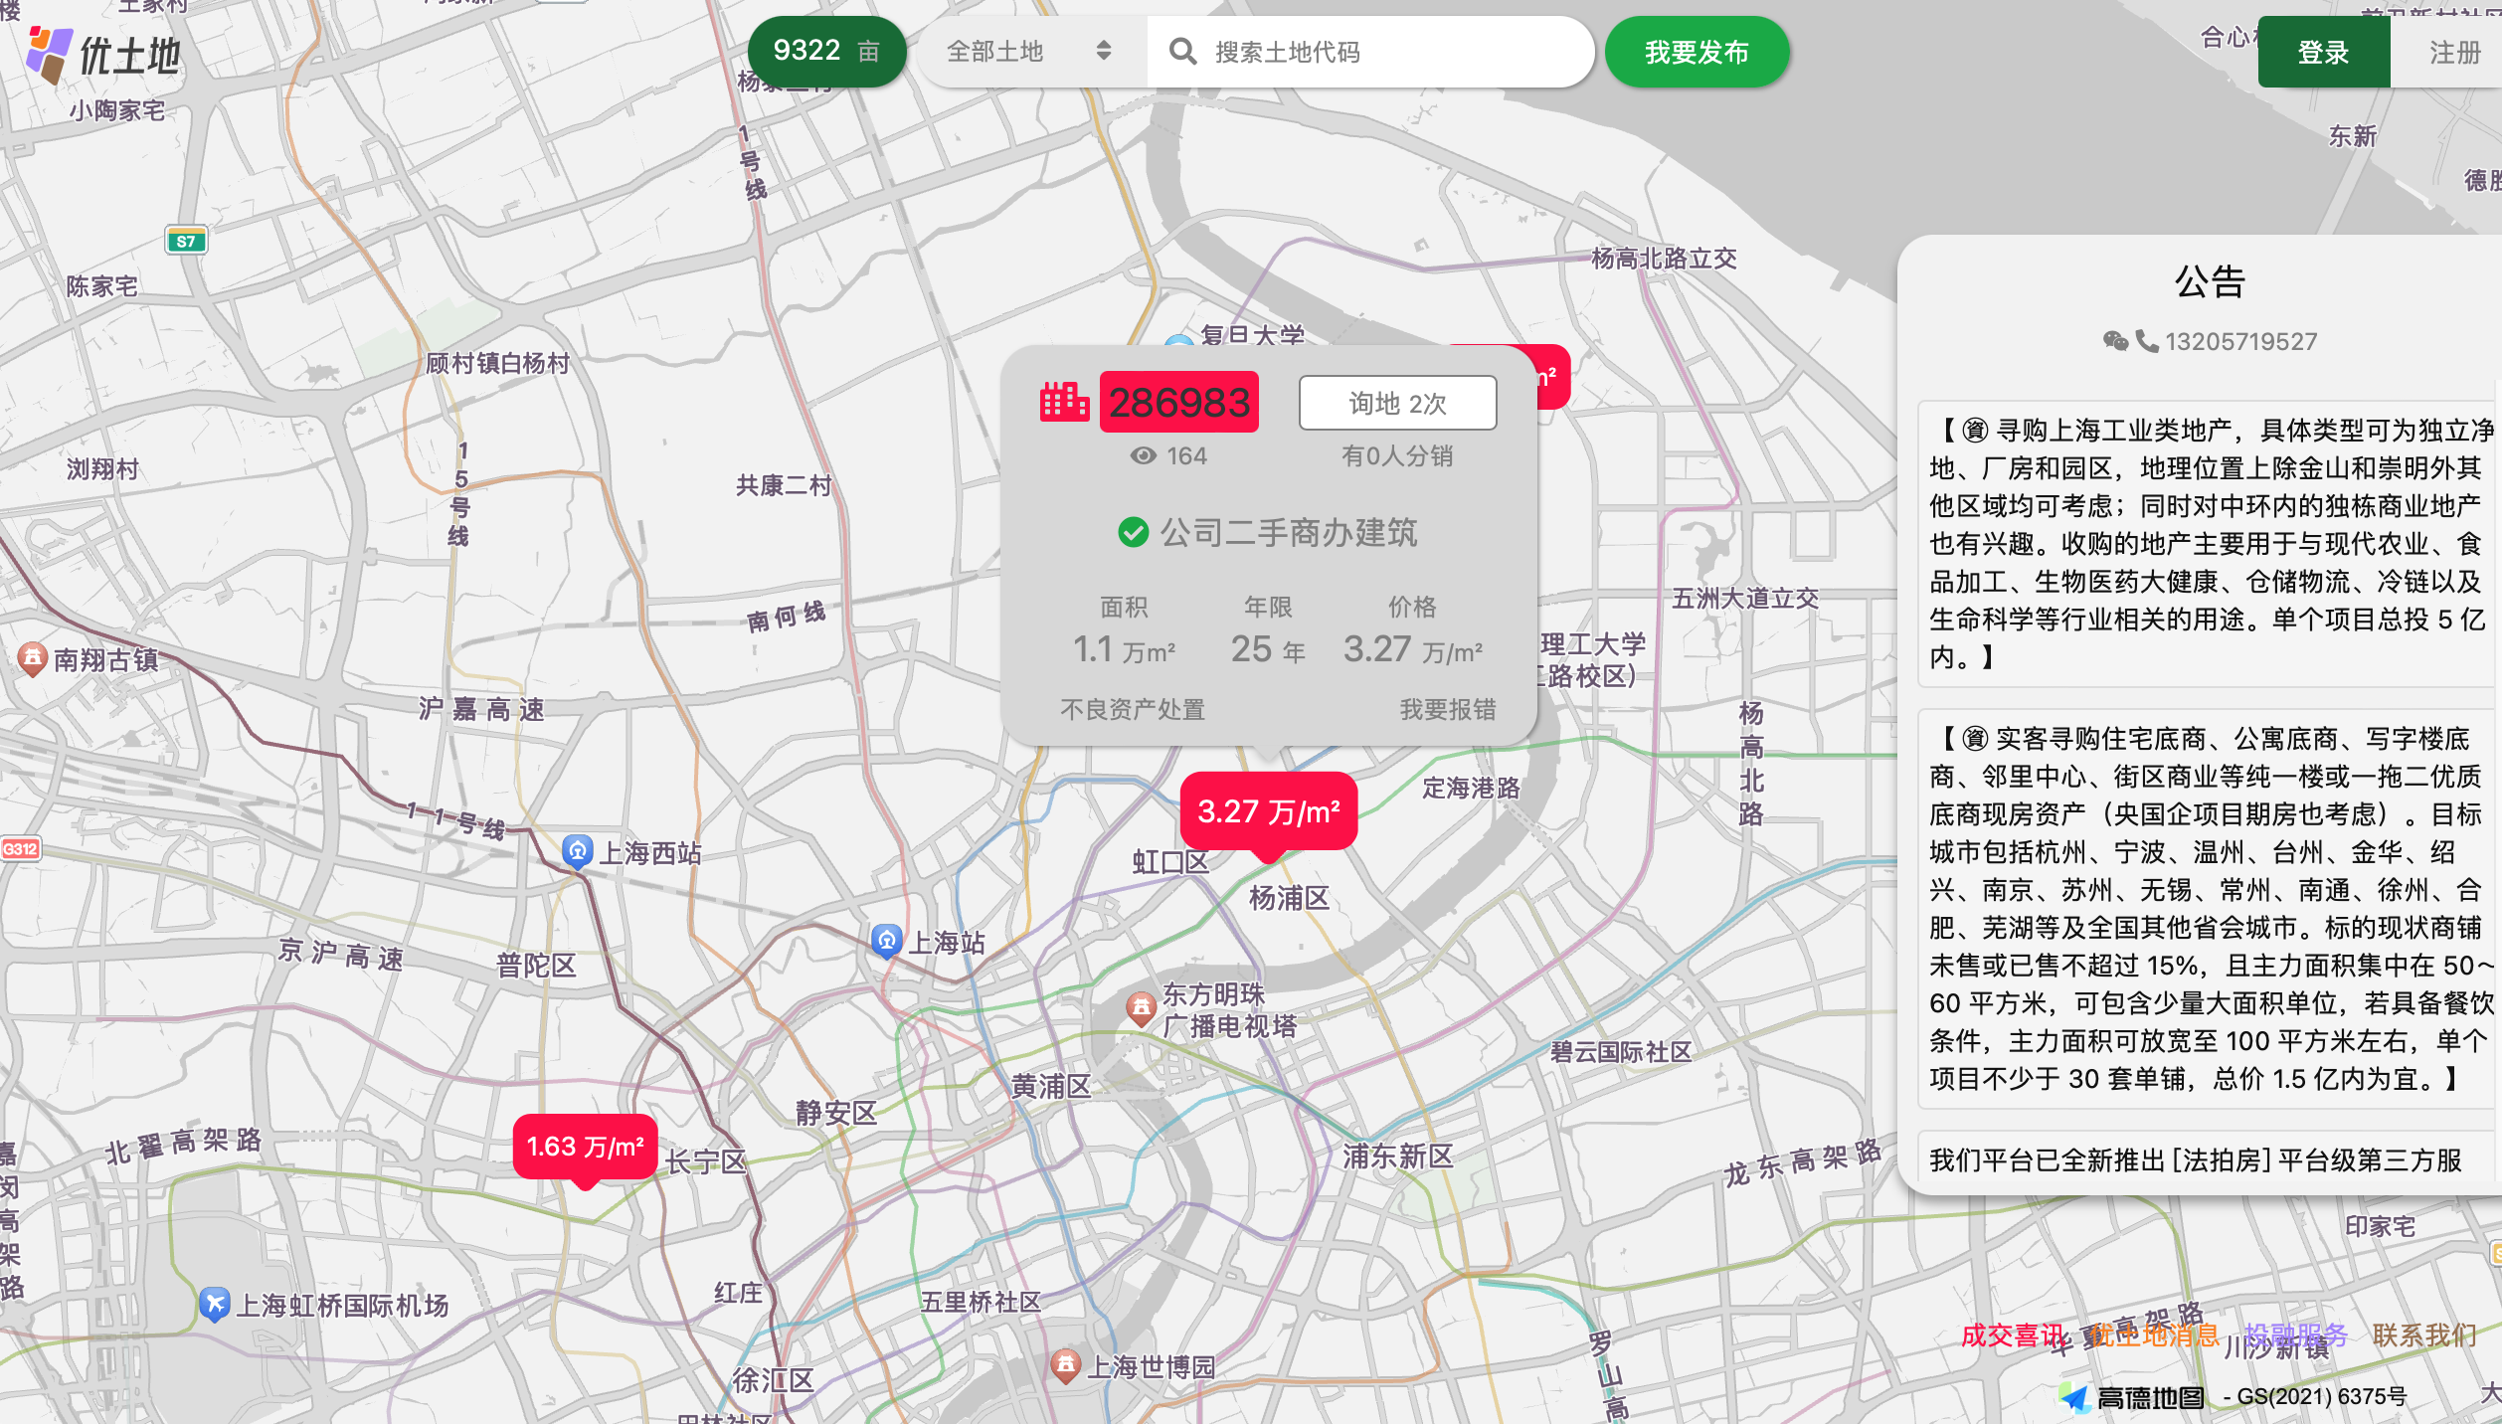This screenshot has width=2502, height=1424.
Task: Click the eye view-count icon showing 164
Action: 1146,456
